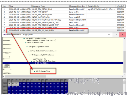
Task: Collapse the top ueCapabilityInformation tree node
Action: coord(24,39)
